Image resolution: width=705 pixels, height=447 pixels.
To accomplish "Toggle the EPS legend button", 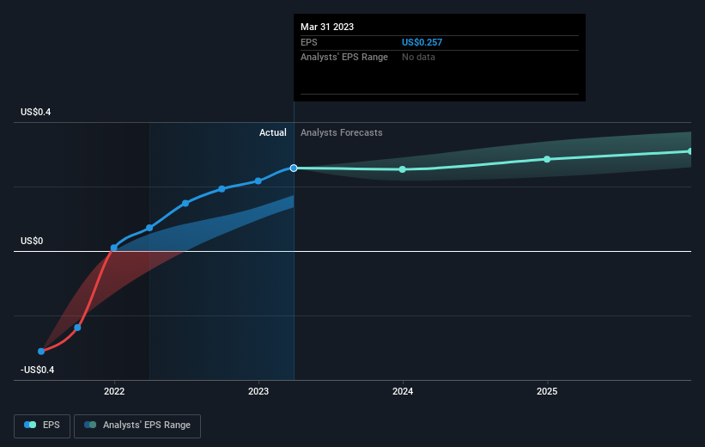I will click(42, 426).
